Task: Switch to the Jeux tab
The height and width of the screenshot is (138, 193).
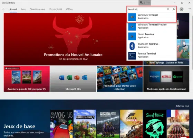Action: [x=23, y=9]
